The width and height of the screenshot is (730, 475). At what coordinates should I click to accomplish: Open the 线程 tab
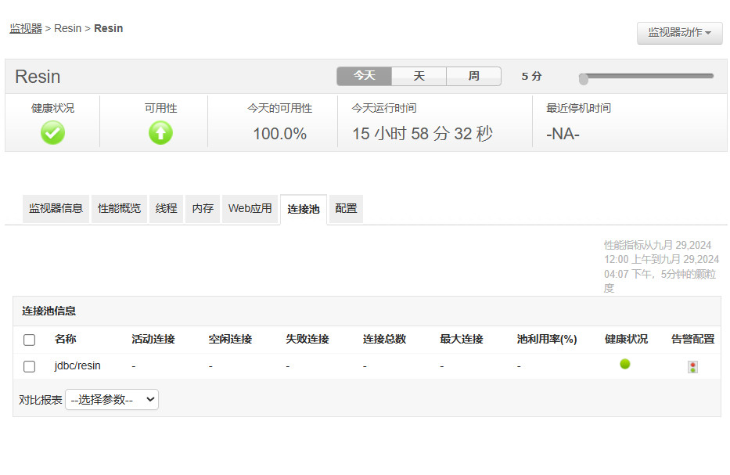coord(166,209)
